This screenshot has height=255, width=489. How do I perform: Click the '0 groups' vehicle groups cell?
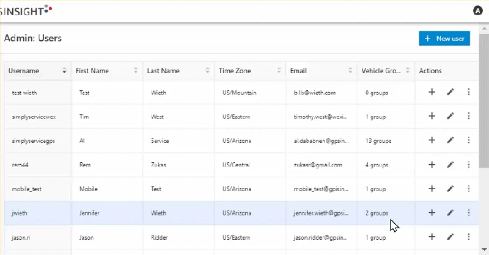(x=386, y=93)
